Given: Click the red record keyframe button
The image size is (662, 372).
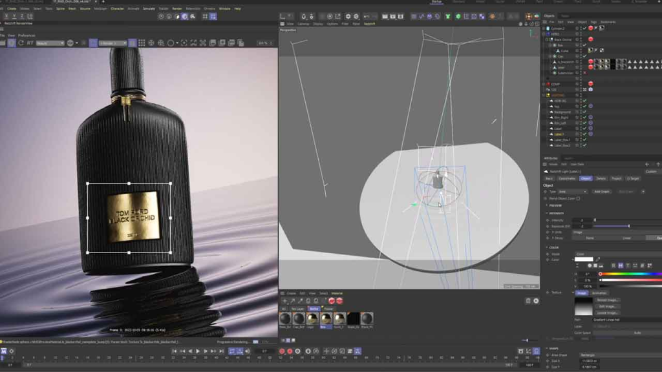Looking at the screenshot, I should point(282,351).
